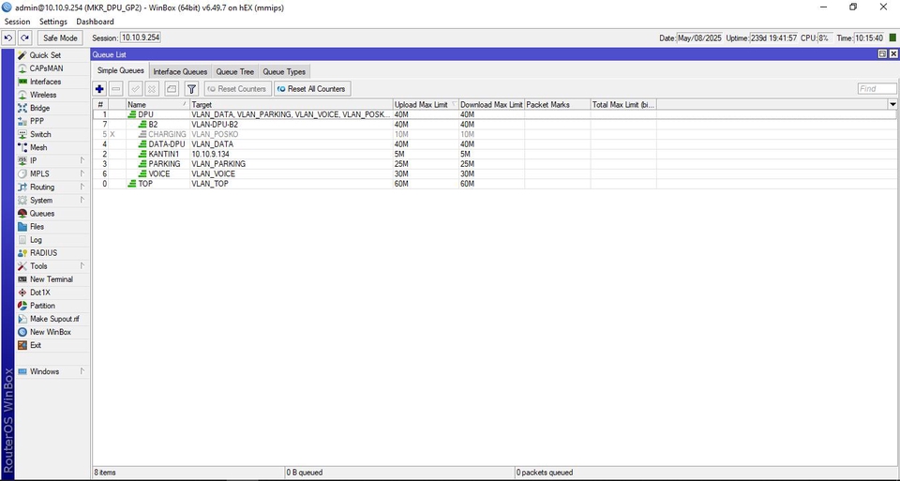Click the Enable checkmark button
This screenshot has height=481, width=900.
pyautogui.click(x=135, y=89)
